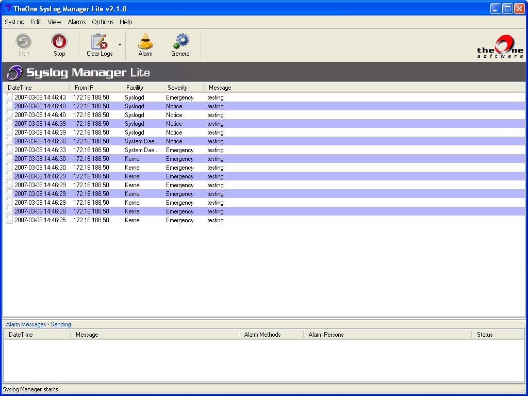528x396 pixels.
Task: Expand the Clear Logs dropdown arrow
Action: (x=119, y=45)
